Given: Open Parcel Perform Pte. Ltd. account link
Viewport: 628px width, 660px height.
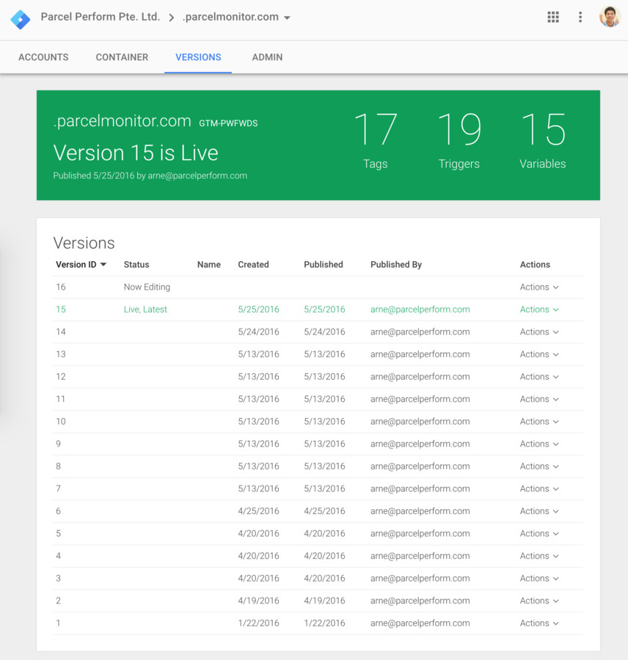Looking at the screenshot, I should coord(101,17).
